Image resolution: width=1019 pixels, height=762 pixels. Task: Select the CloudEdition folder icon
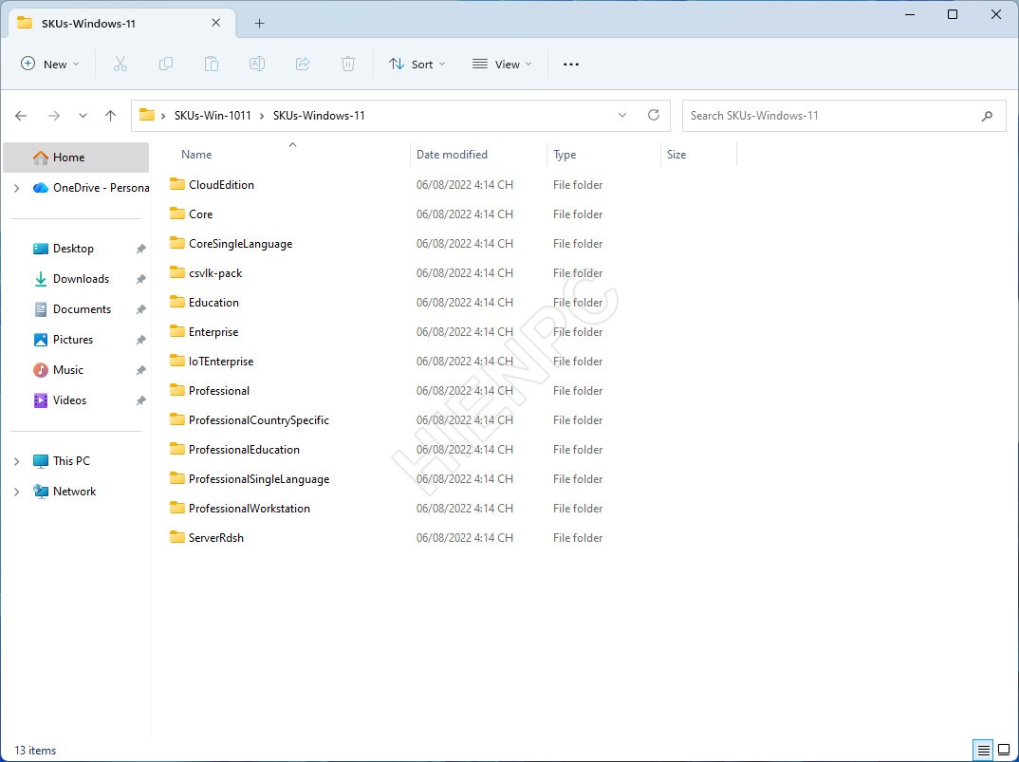coord(177,184)
